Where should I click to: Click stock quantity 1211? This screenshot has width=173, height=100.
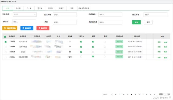point(70,57)
